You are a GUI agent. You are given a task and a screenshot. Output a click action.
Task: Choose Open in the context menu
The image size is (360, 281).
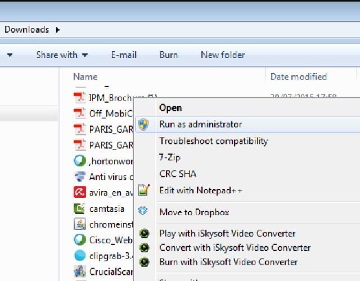click(x=170, y=108)
